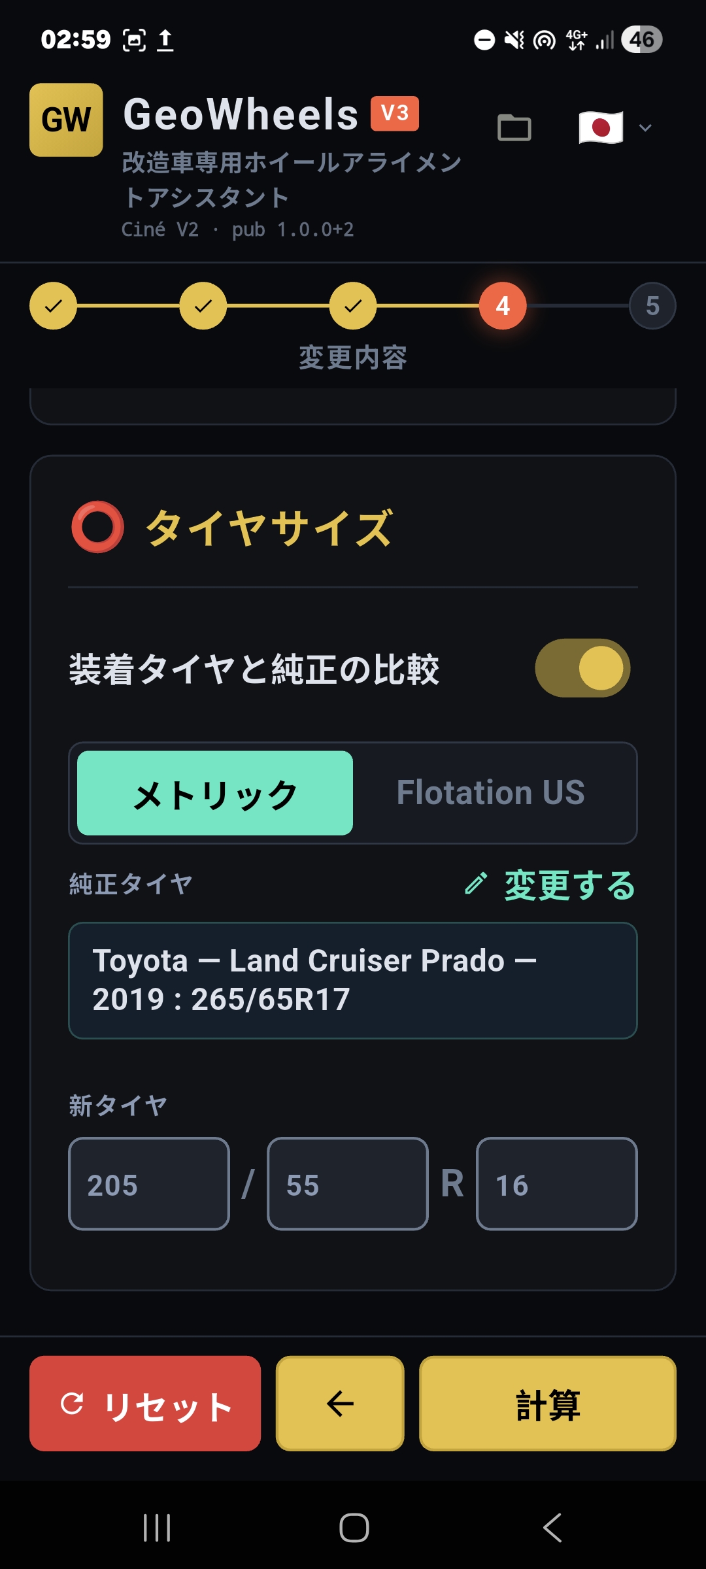
Task: Tap the red tire ring icon
Action: pos(97,527)
